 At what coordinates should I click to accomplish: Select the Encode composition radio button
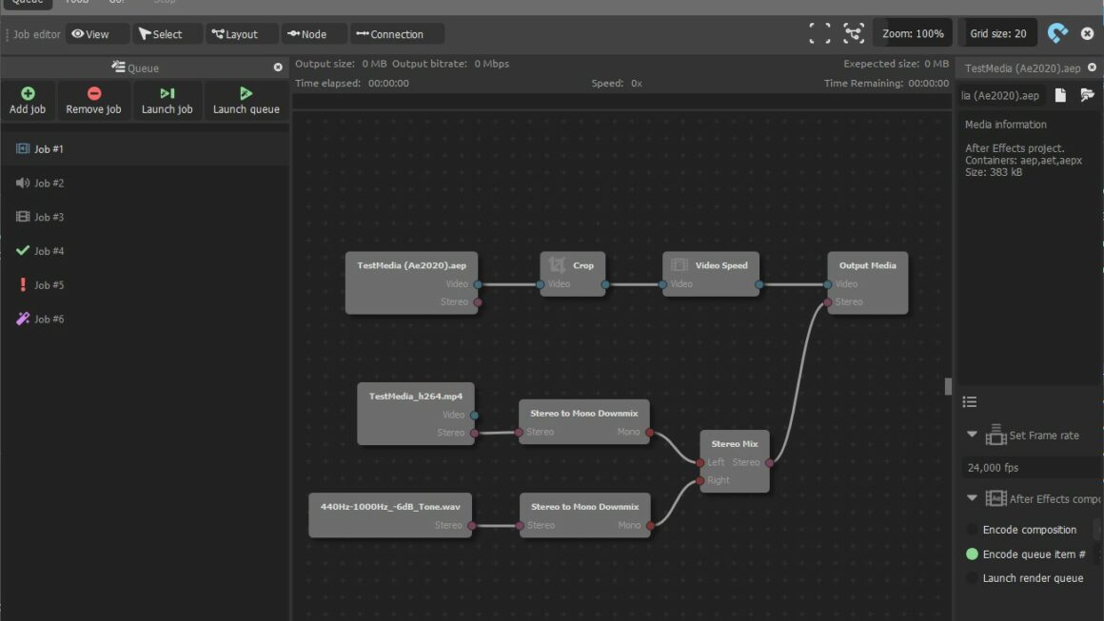972,530
